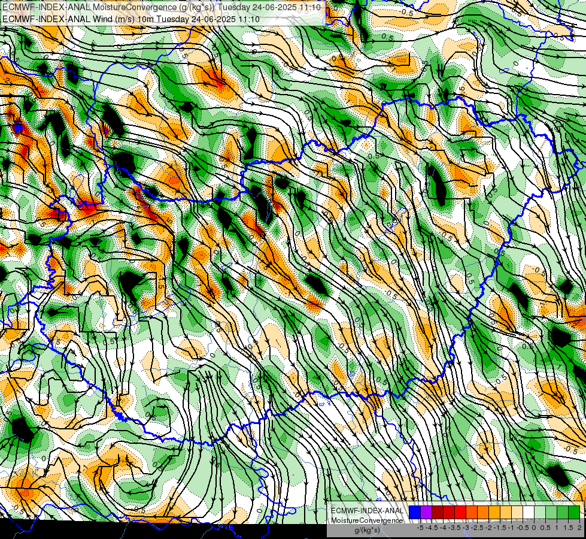Click the -2.5 tick label on the legend
This screenshot has width=586, height=539.
coord(477,528)
